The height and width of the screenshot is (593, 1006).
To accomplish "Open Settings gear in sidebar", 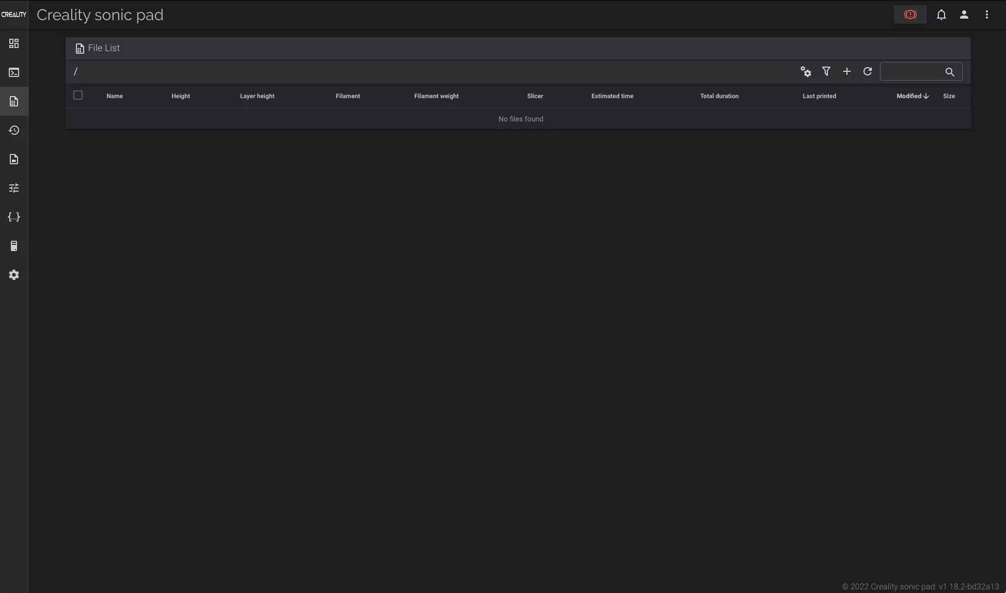I will (x=14, y=275).
